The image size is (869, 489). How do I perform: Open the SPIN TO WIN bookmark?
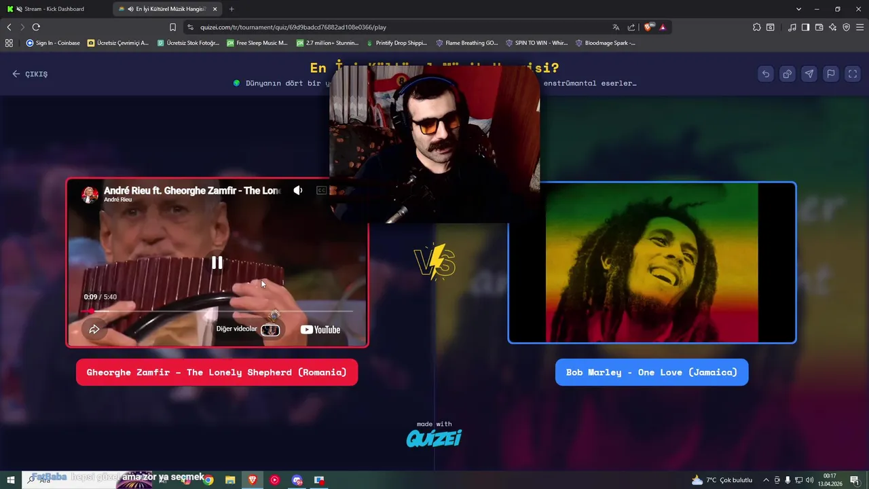(536, 43)
